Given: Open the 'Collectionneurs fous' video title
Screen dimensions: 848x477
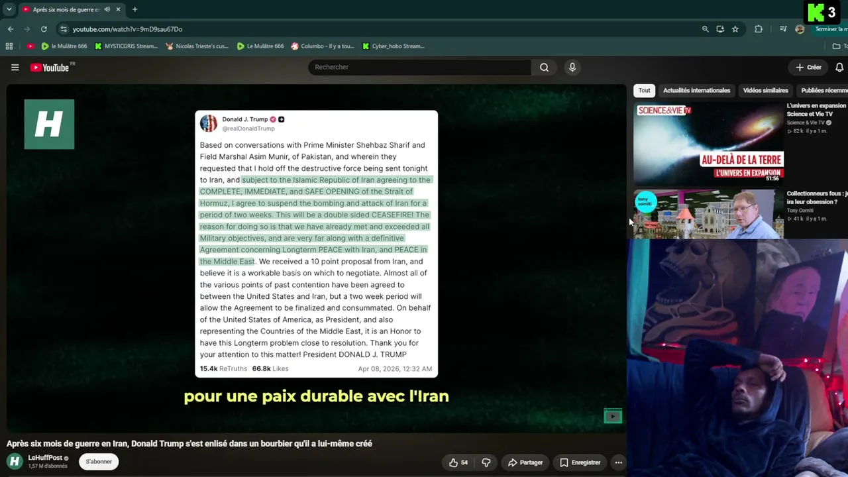Looking at the screenshot, I should 817,197.
